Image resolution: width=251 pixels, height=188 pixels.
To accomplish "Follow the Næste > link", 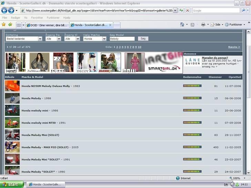I will coord(234,47).
